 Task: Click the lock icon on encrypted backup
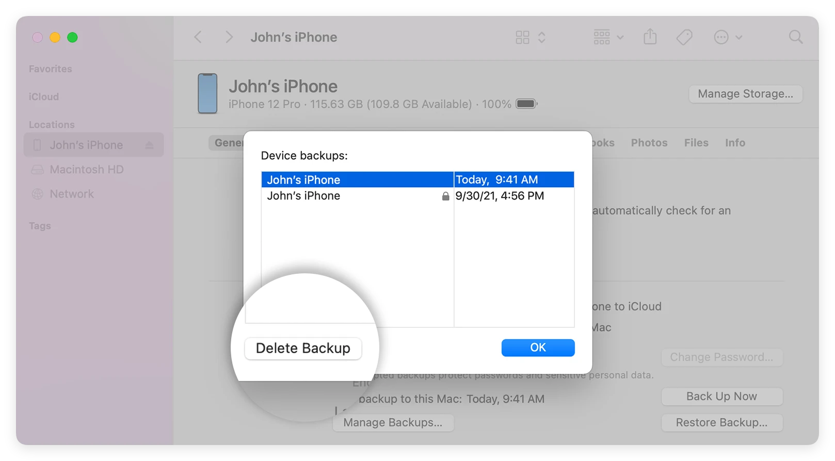(x=445, y=196)
